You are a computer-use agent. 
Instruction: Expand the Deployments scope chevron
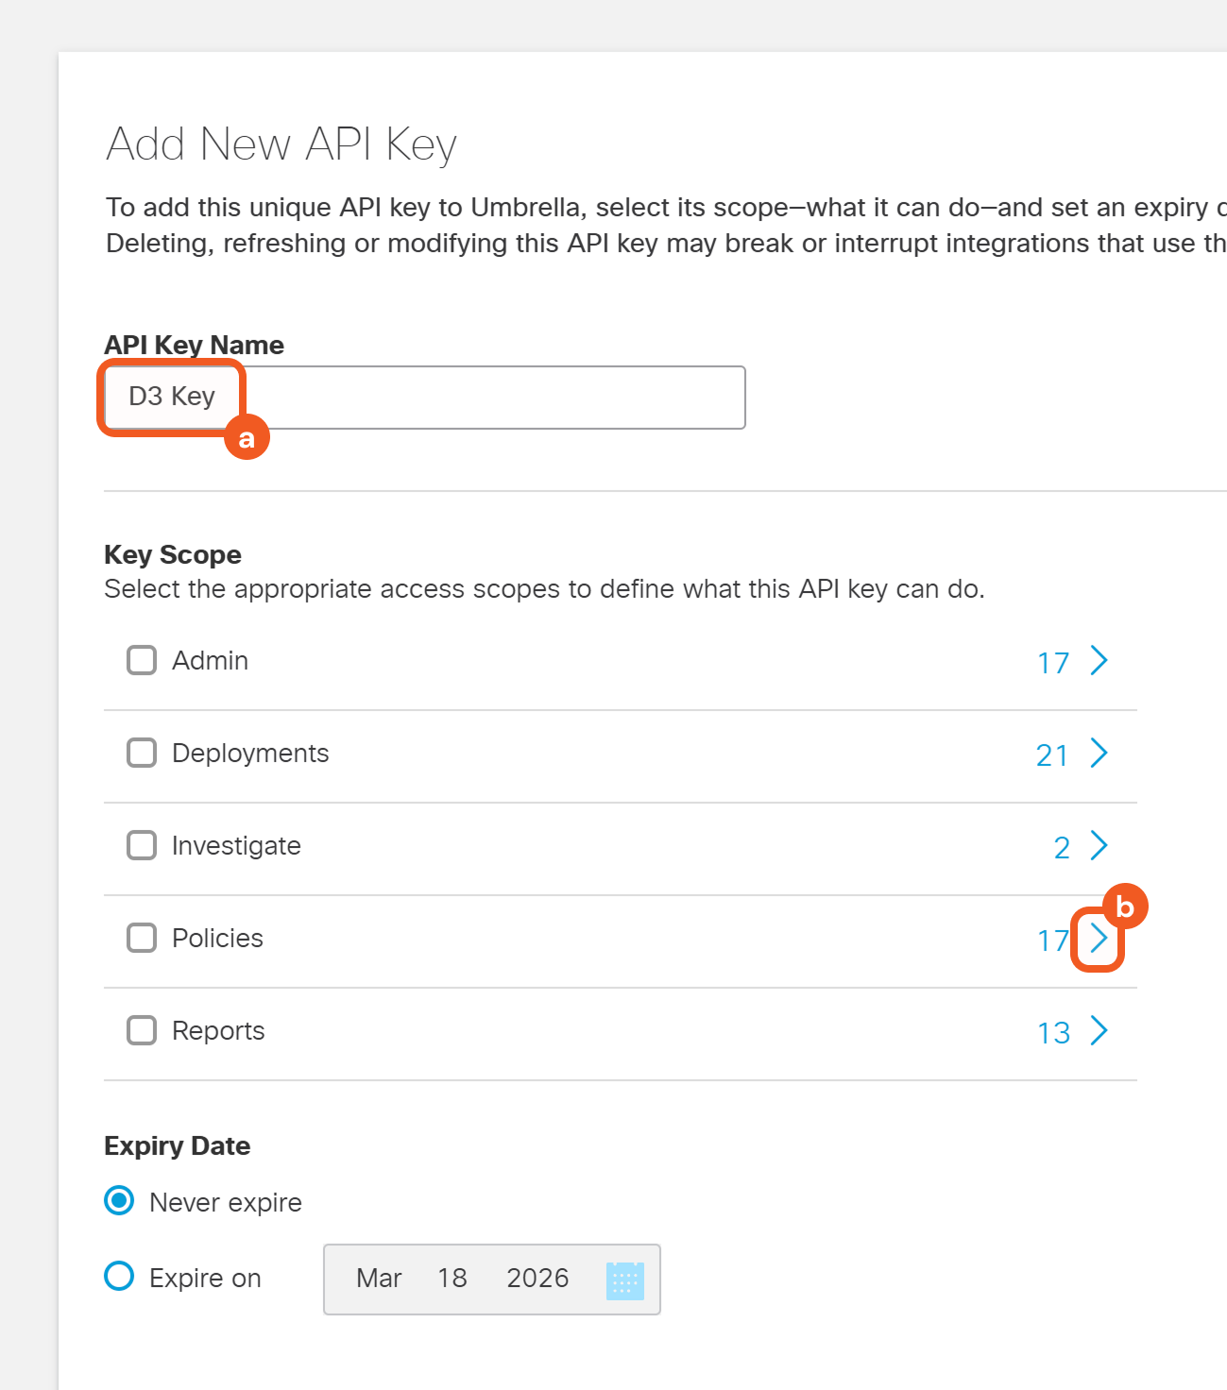pyautogui.click(x=1099, y=754)
